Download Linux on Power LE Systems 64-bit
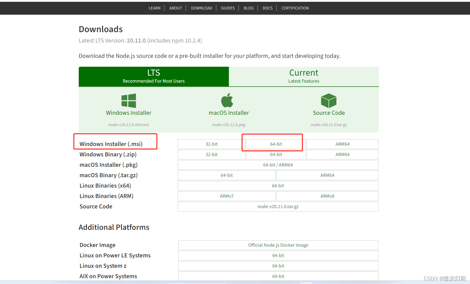This screenshot has width=470, height=284. [x=278, y=256]
